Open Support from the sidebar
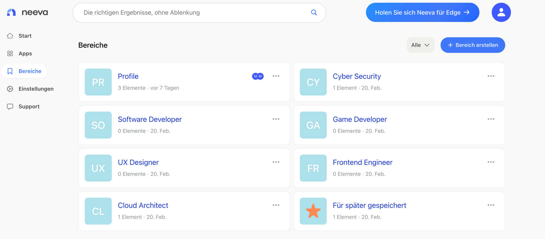 point(29,107)
